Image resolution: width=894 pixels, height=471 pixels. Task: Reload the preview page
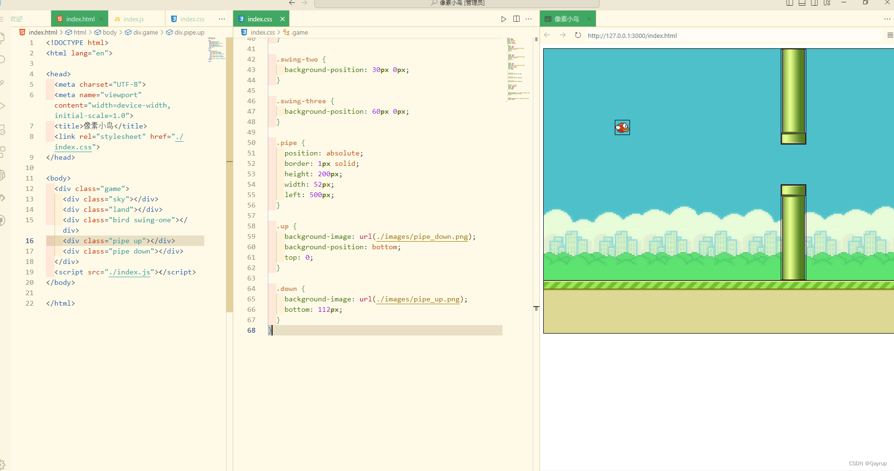point(578,35)
